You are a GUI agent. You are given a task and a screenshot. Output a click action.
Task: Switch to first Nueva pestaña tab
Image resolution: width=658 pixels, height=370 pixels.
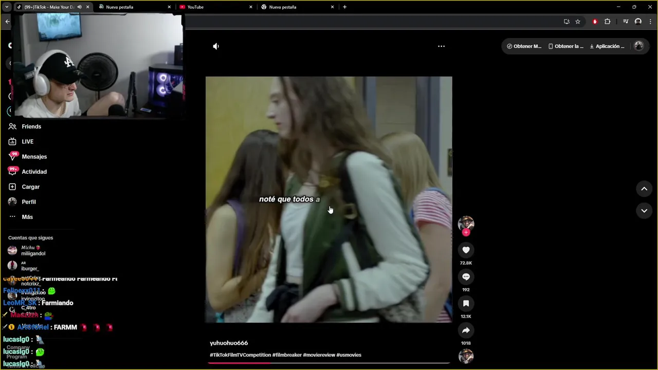point(134,7)
